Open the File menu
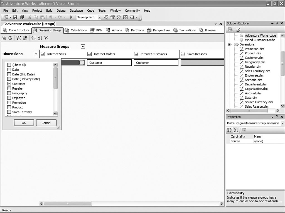285x213 pixels. tap(6, 11)
